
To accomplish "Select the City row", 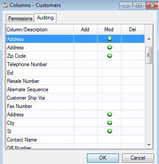I will (75, 123).
